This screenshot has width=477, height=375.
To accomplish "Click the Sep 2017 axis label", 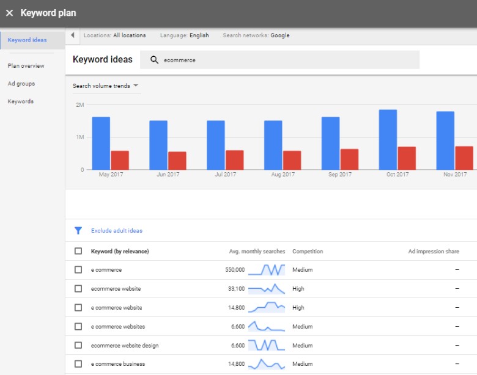I will (x=340, y=175).
